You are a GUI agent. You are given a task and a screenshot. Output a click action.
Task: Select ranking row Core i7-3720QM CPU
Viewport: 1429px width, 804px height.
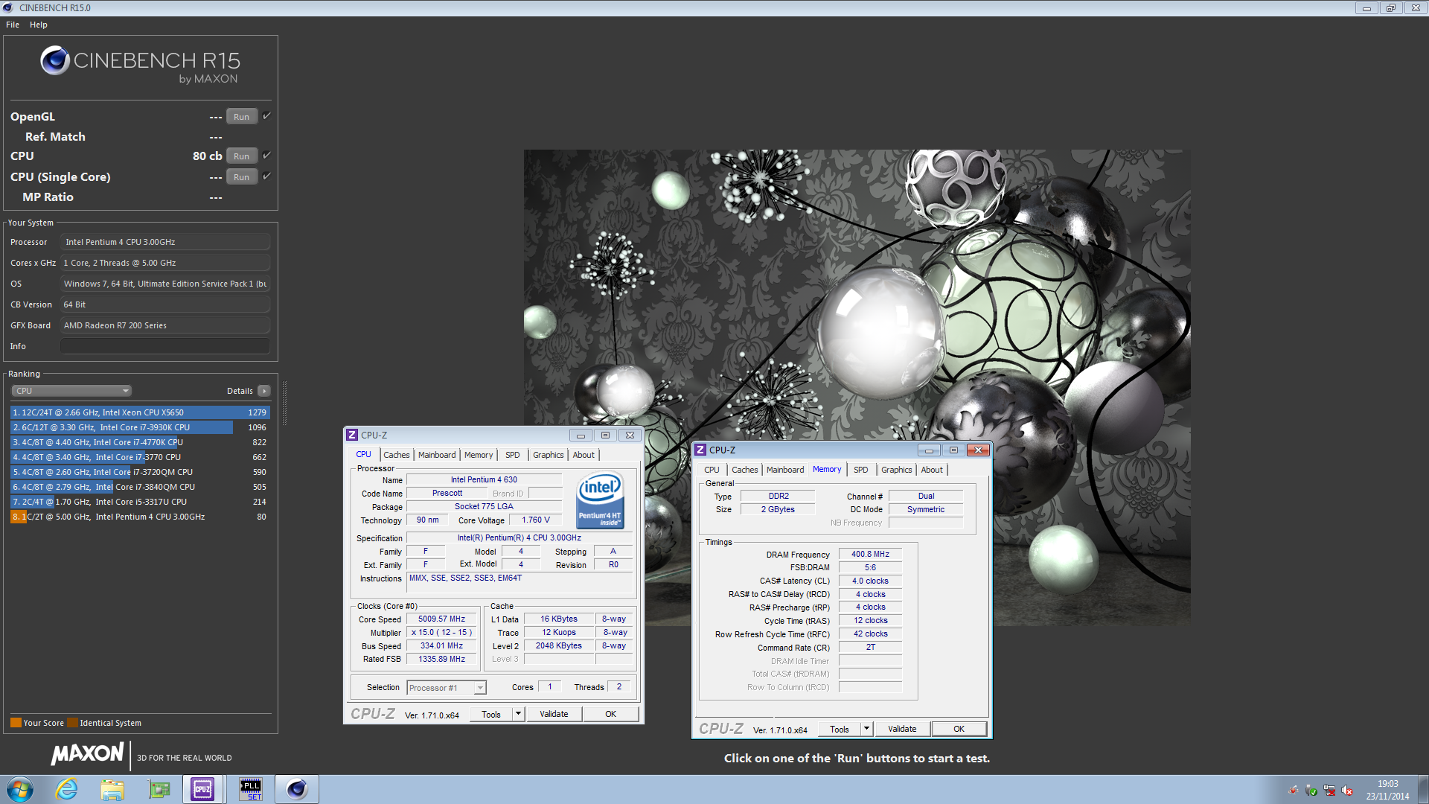[140, 472]
